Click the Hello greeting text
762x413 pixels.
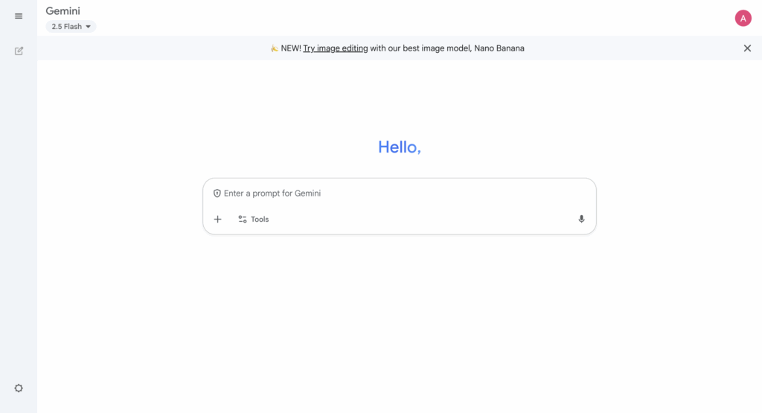399,147
